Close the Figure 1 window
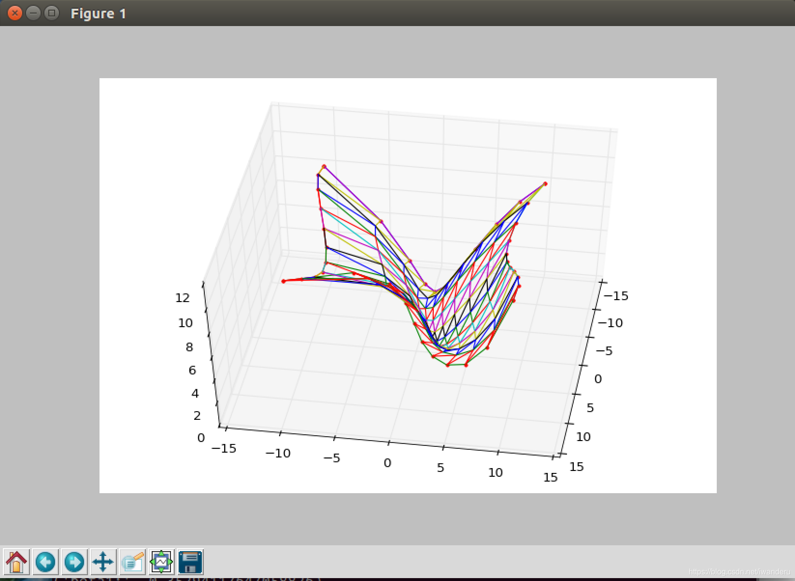Image resolution: width=795 pixels, height=581 pixels. 15,13
